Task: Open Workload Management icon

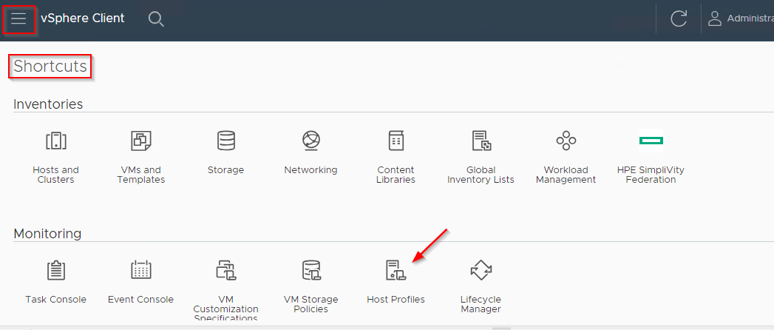Action: (566, 141)
